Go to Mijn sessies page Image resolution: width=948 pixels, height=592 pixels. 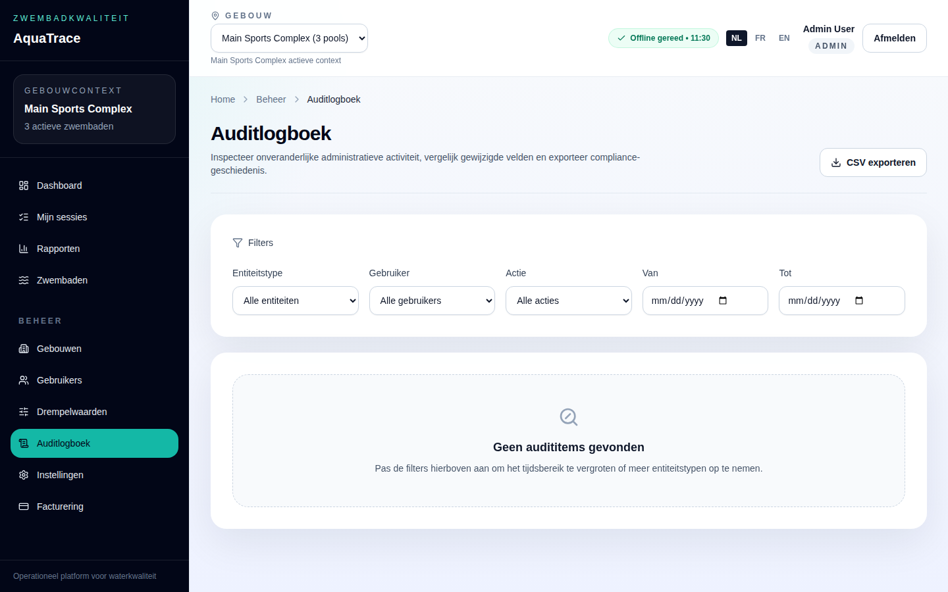94,217
